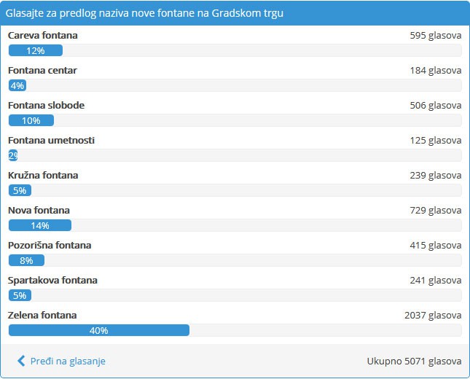The image size is (470, 379).
Task: Click the Careva fontana 12% result bar
Action: pos(36,50)
